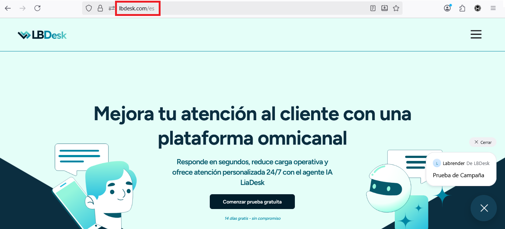This screenshot has width=505, height=229.
Task: Click the round extension icon in toolbar
Action: pyautogui.click(x=478, y=8)
